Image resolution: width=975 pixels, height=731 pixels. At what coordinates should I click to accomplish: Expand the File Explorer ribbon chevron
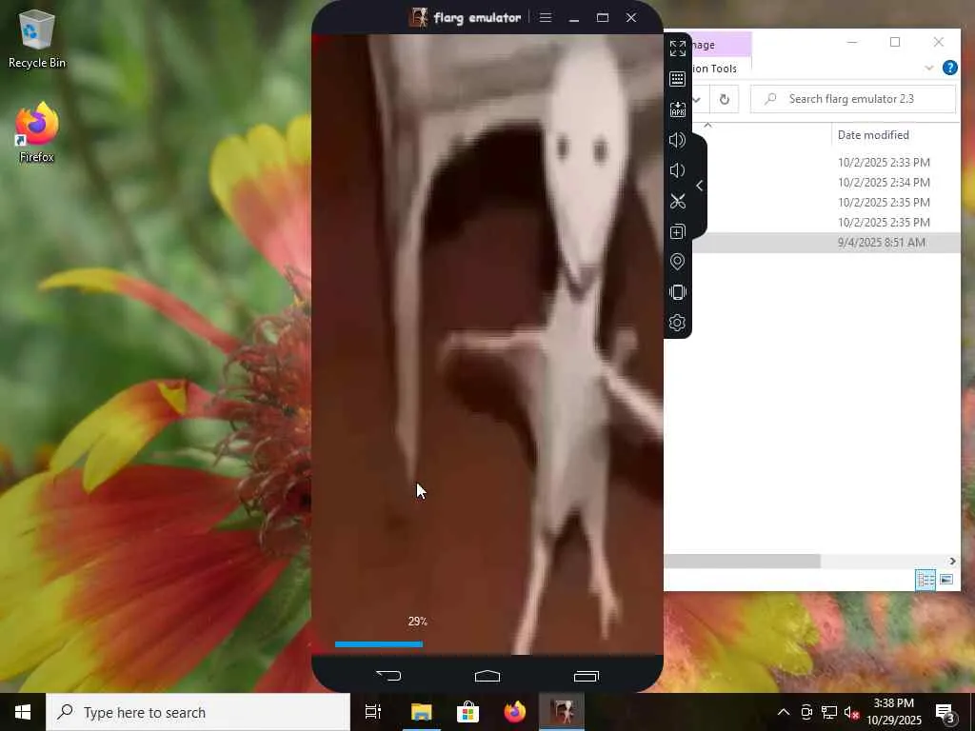coord(929,68)
